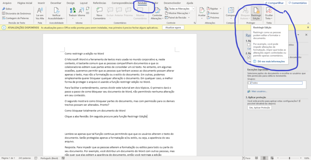Screen dimensions: 311x160
Task: Click Compartilhar button
Action: tap(275, 3)
